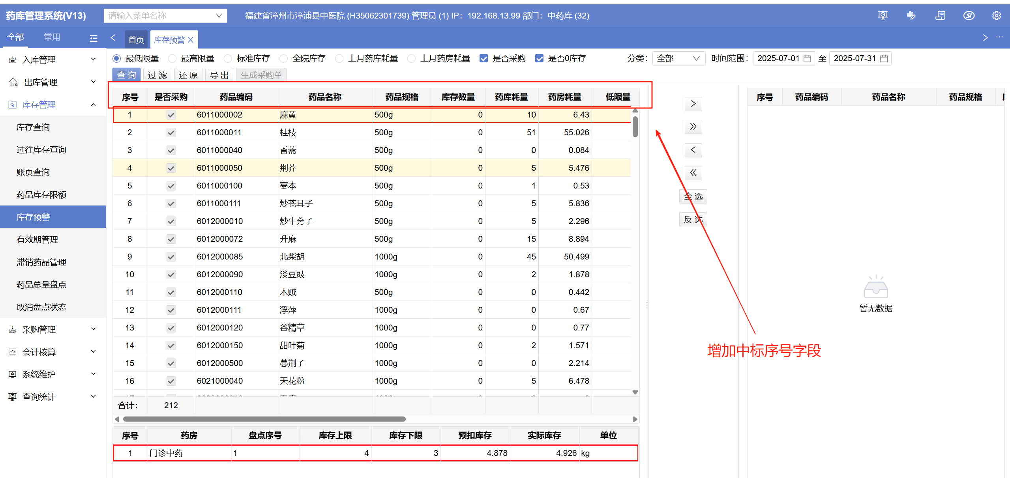Click the presentation screen icon in header
This screenshot has height=478, width=1010.
(x=883, y=16)
